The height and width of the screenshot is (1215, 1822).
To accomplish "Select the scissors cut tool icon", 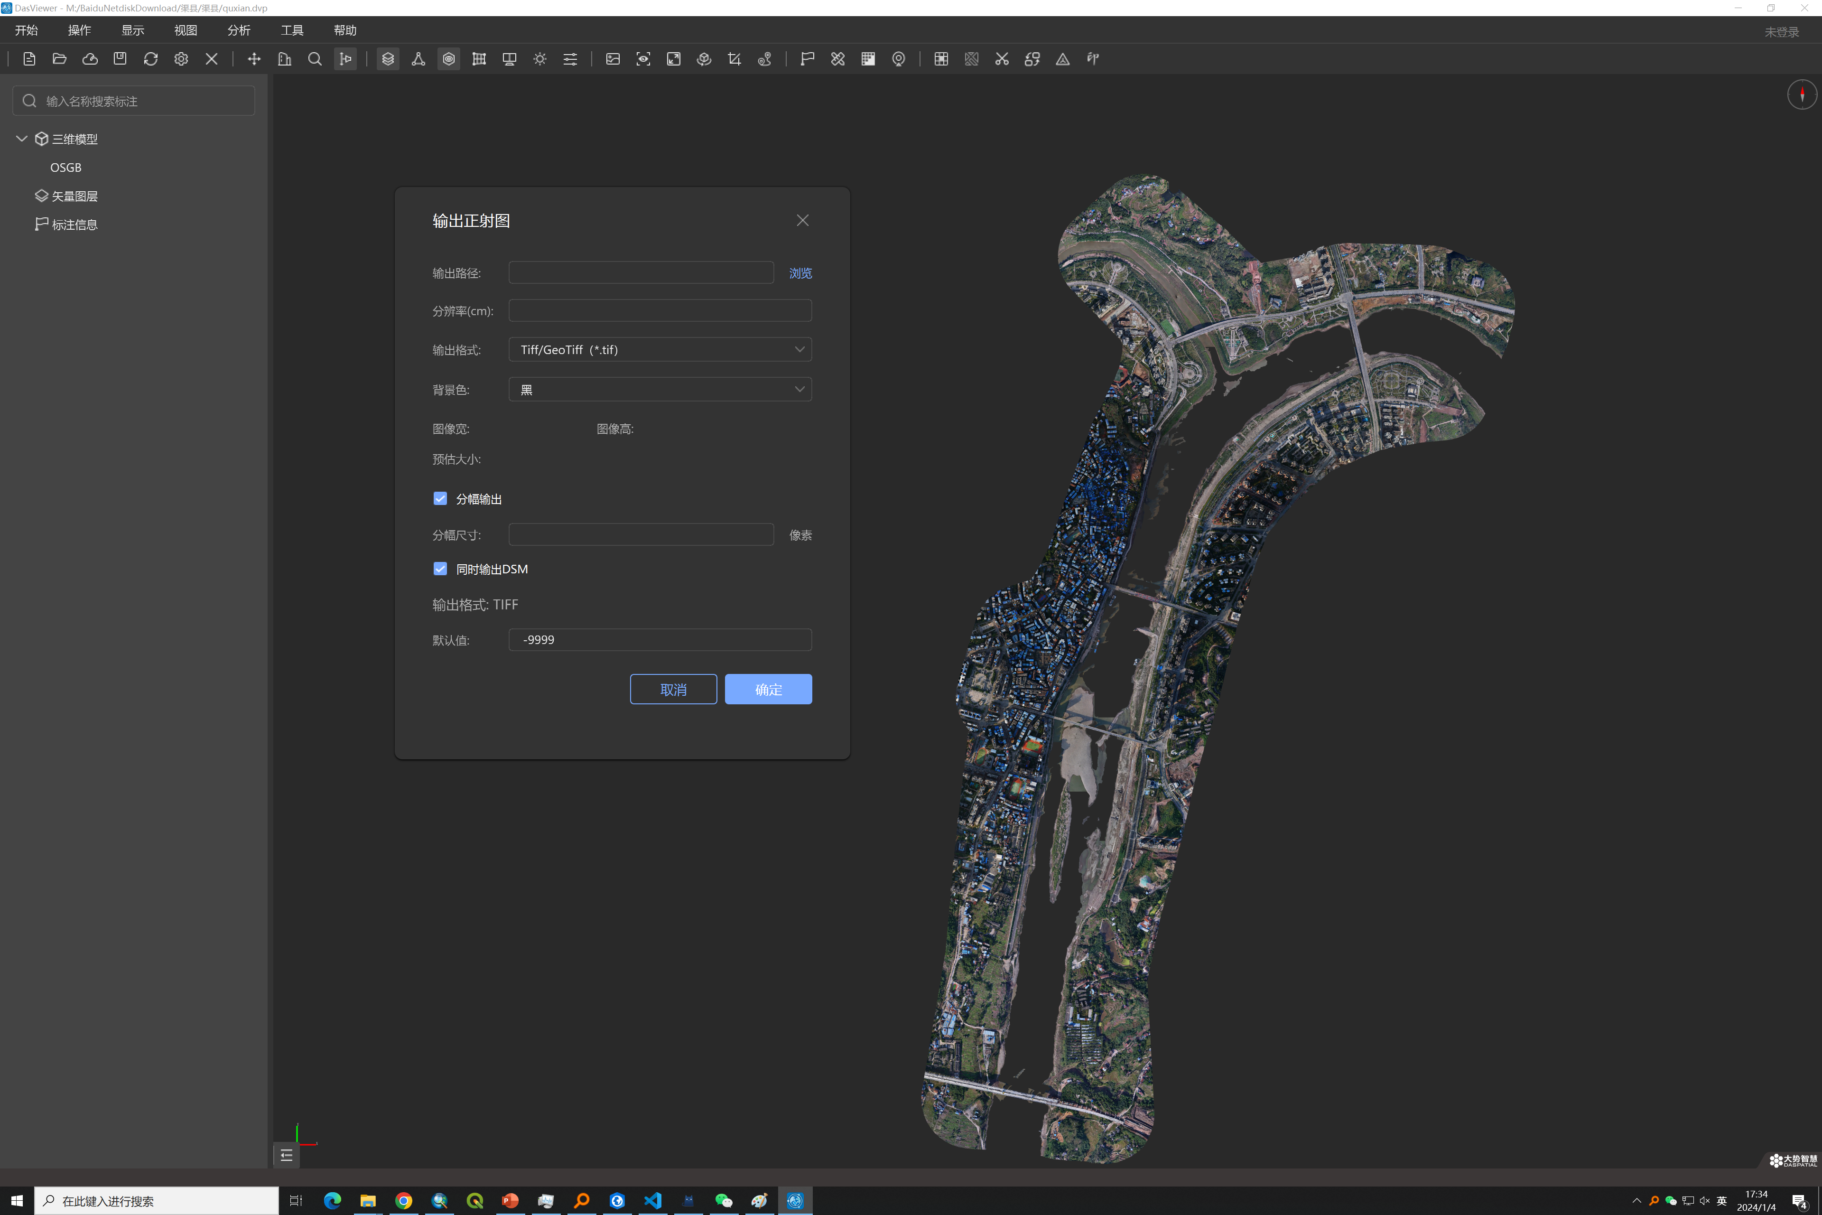I will tap(1003, 59).
